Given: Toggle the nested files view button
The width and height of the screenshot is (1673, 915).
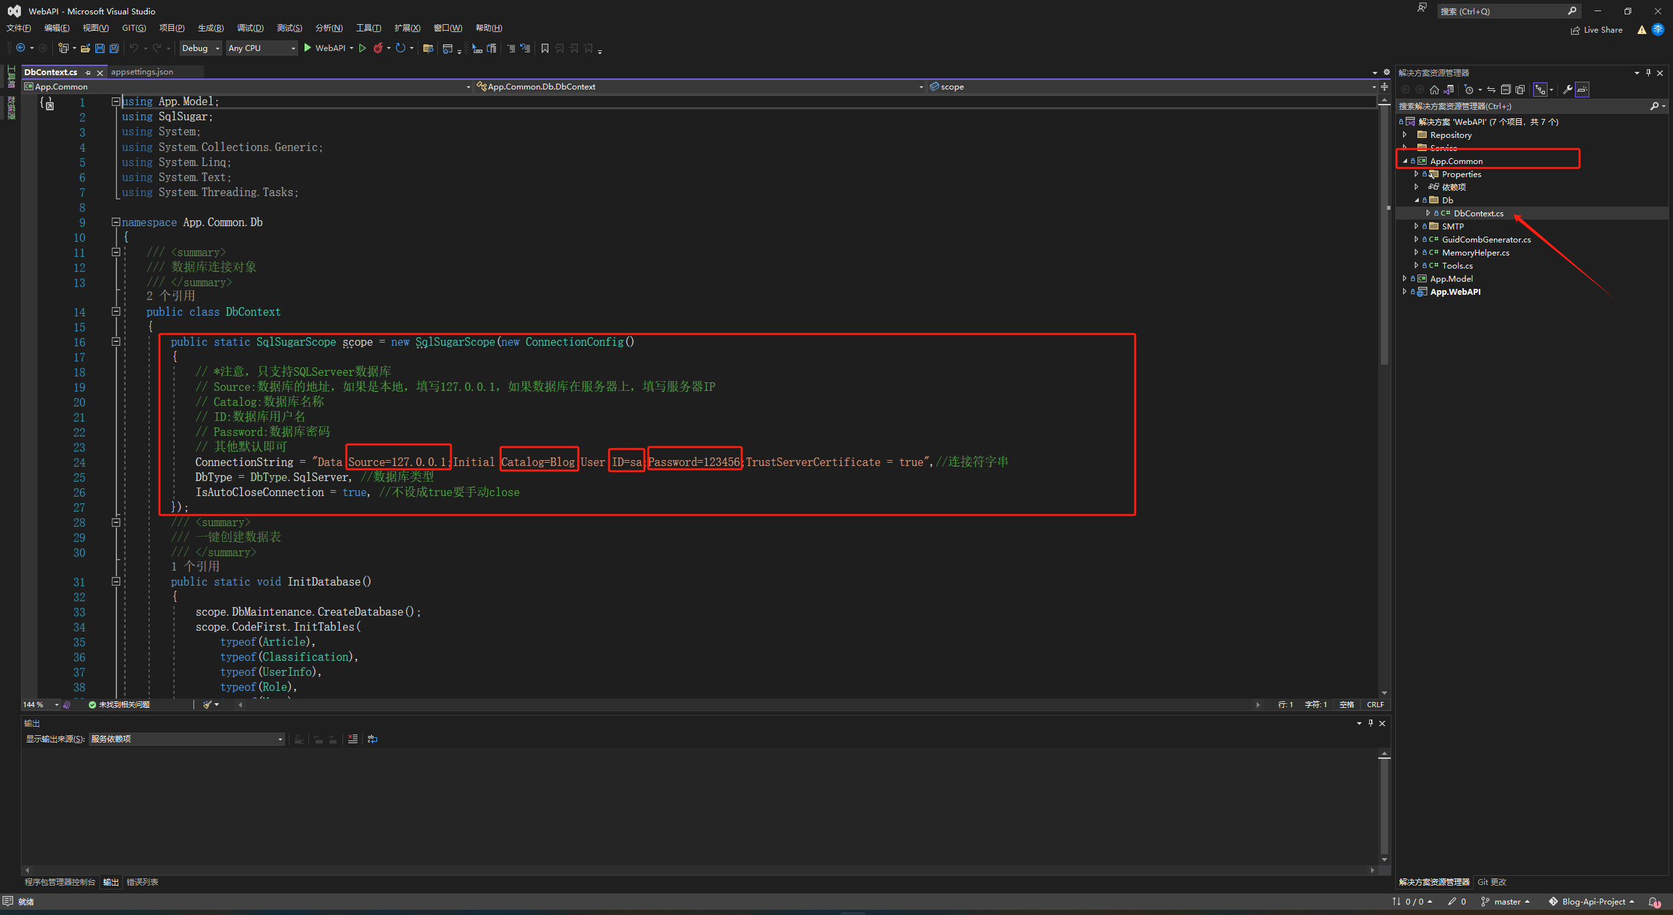Looking at the screenshot, I should (x=1540, y=90).
